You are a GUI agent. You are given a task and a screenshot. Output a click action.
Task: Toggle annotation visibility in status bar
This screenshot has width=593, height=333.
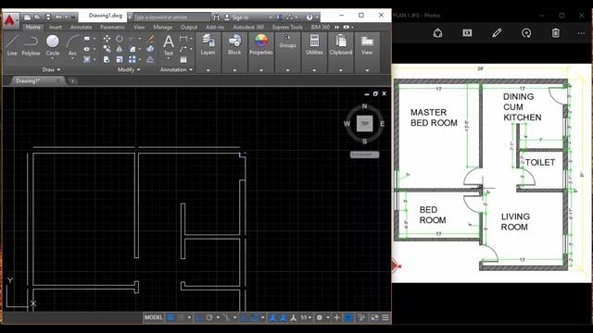[x=272, y=318]
